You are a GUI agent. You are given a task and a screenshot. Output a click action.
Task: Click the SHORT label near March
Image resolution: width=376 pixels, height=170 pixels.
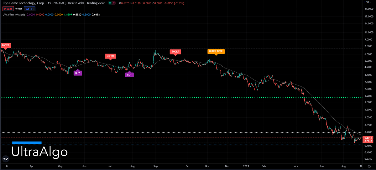click(5, 46)
